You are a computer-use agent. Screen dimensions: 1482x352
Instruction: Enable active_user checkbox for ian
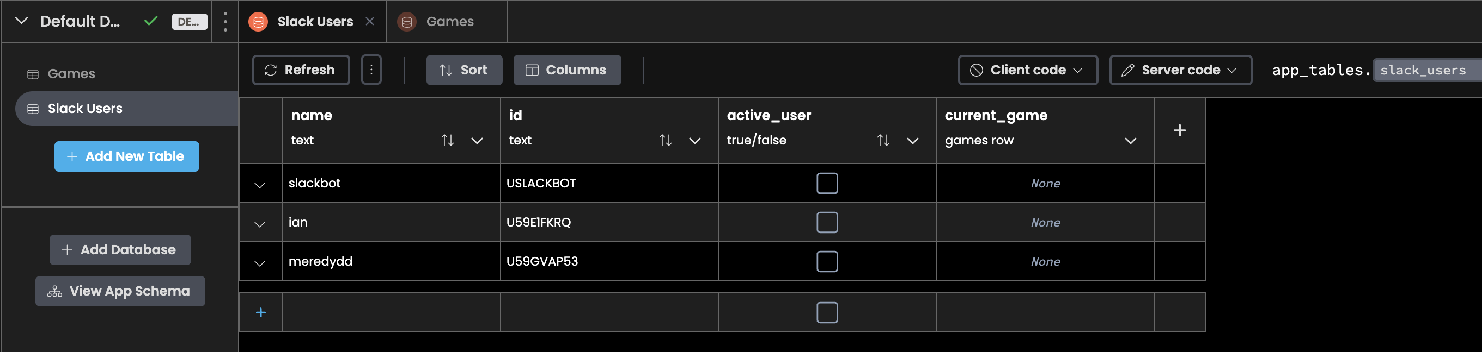pyautogui.click(x=827, y=223)
